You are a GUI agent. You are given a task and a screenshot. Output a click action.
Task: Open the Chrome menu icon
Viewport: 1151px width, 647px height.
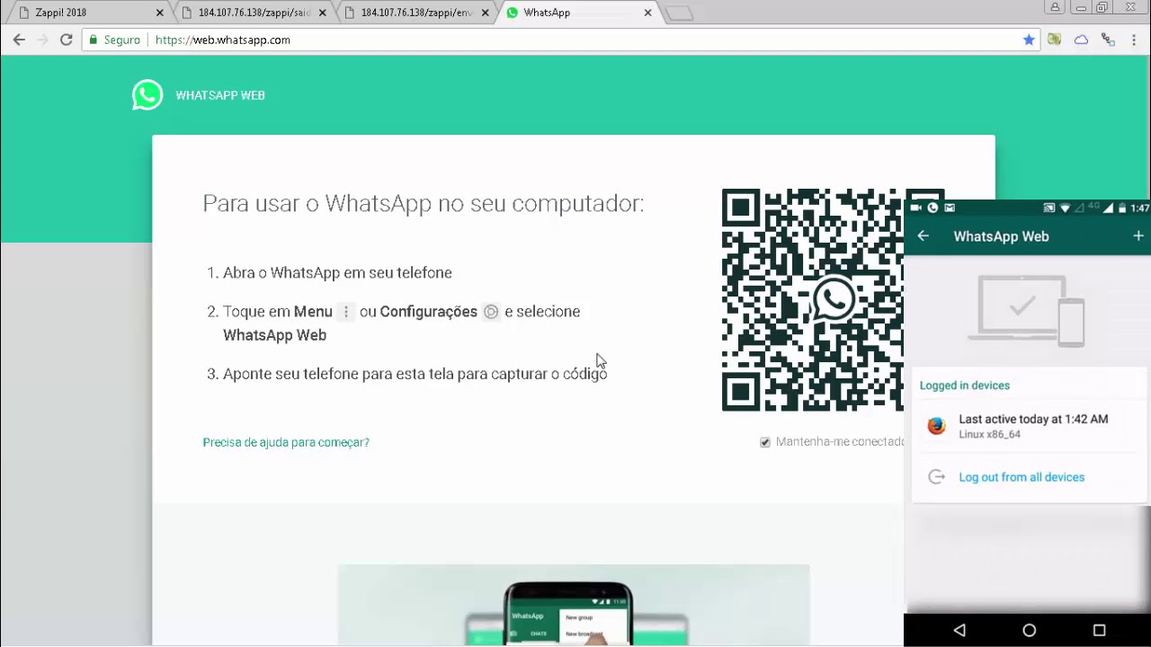(1134, 40)
